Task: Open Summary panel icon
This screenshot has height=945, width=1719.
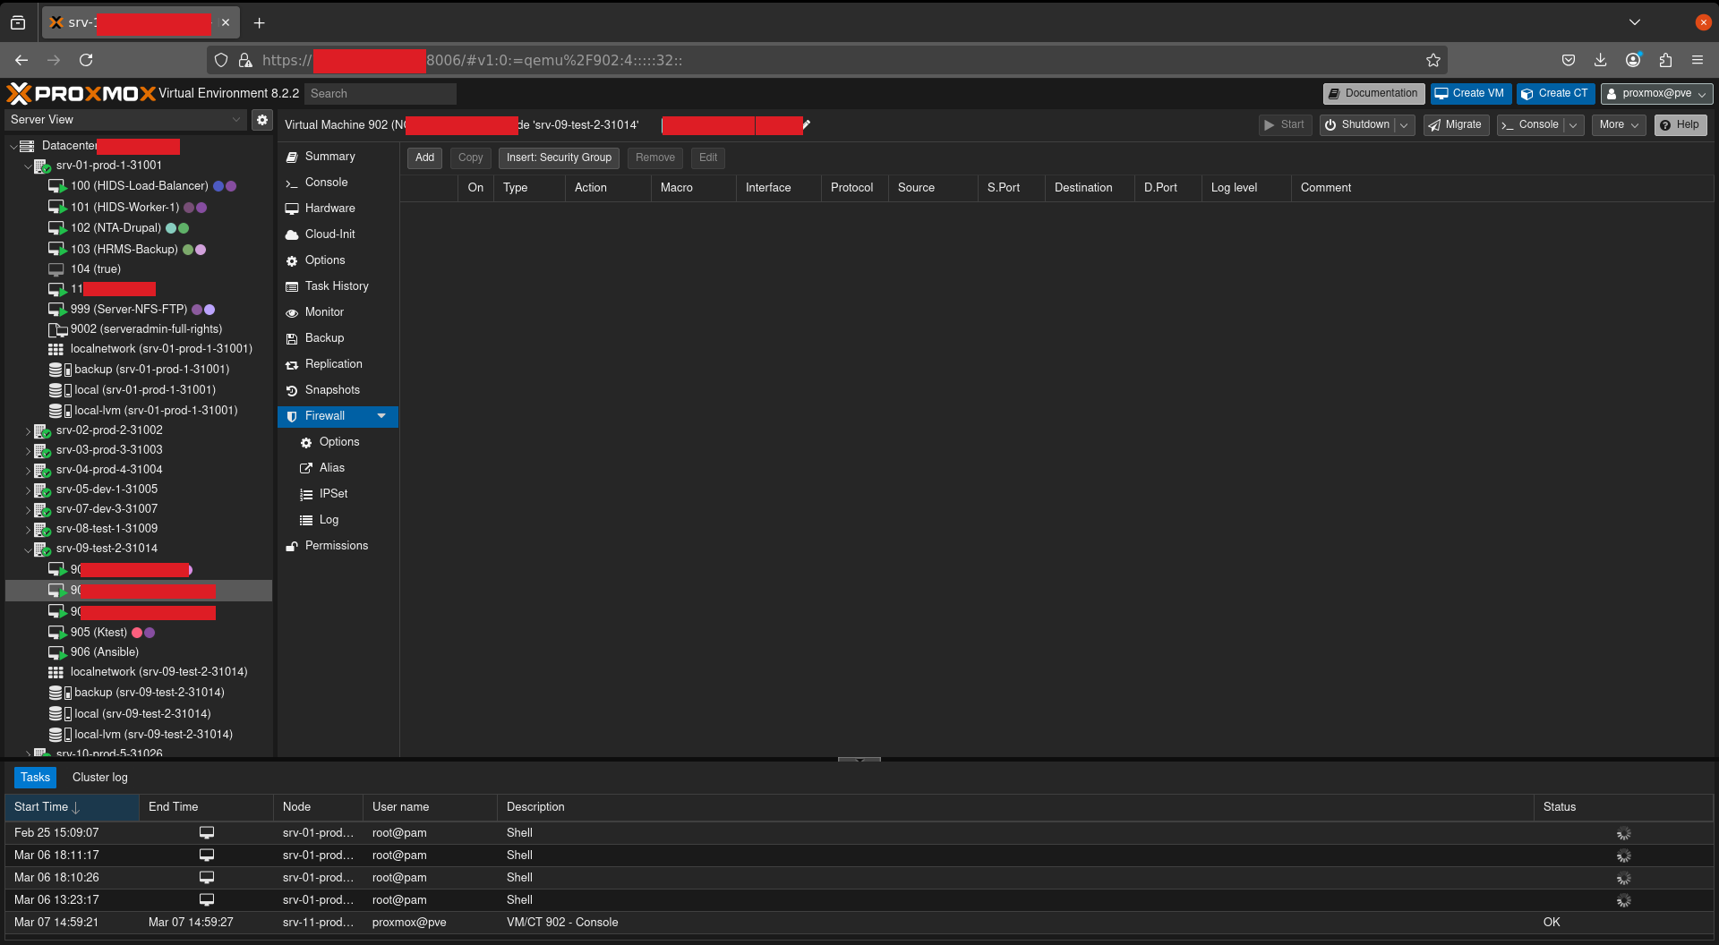Action: pos(292,157)
